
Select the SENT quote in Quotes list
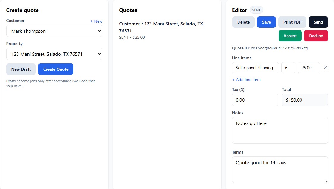161,30
